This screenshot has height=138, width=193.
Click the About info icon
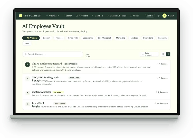point(131,16)
